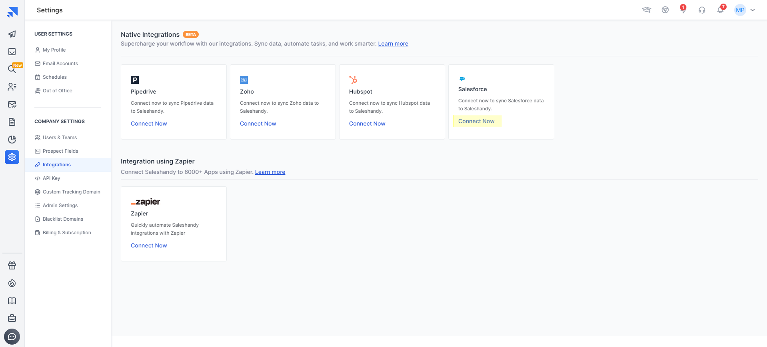This screenshot has height=347, width=767.
Task: Open the pie chart analytics icon
Action: [12, 140]
